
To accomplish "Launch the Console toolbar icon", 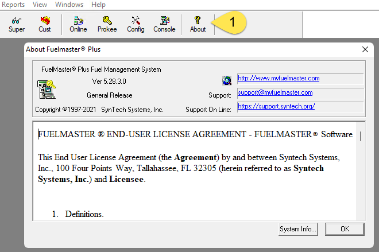I will (164, 25).
